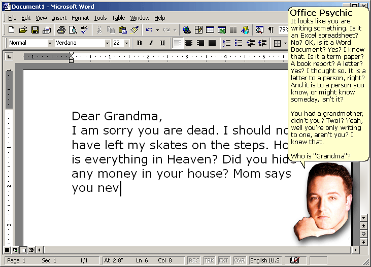Screen dimensions: 371x267
Task: Open the Format menu
Action: click(x=80, y=18)
